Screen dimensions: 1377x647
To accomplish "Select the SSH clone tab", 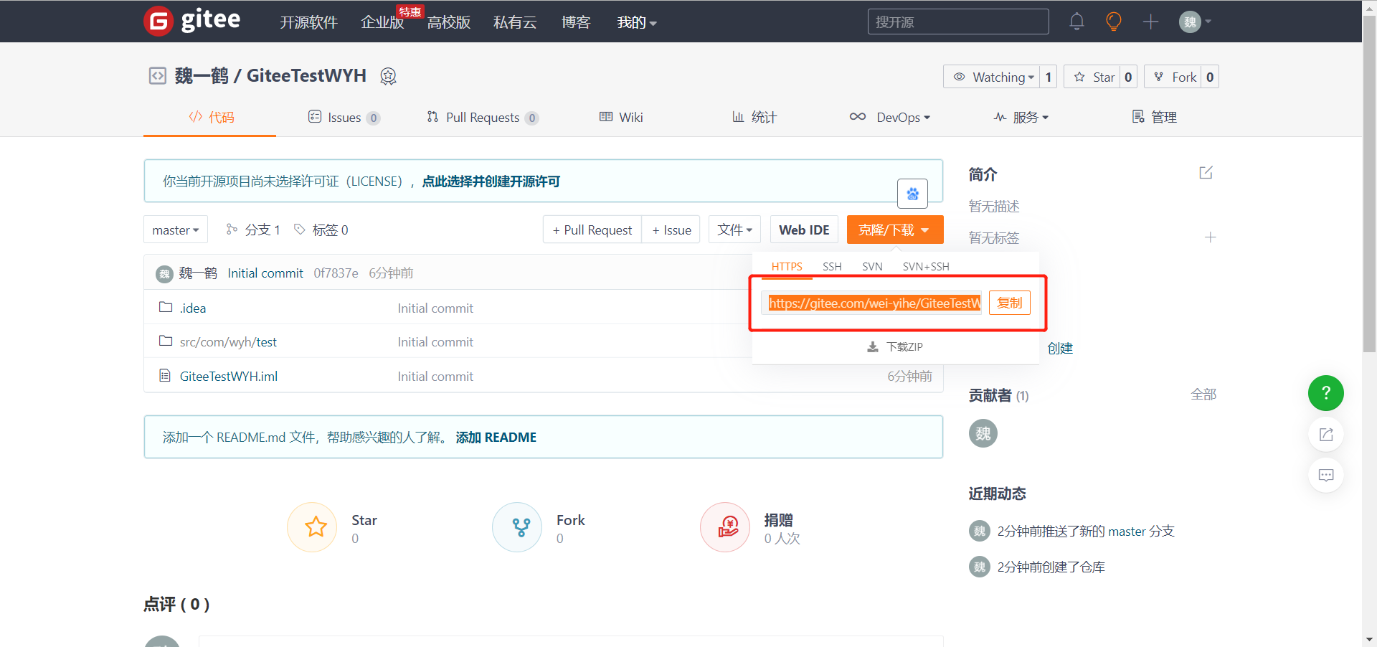I will click(832, 266).
